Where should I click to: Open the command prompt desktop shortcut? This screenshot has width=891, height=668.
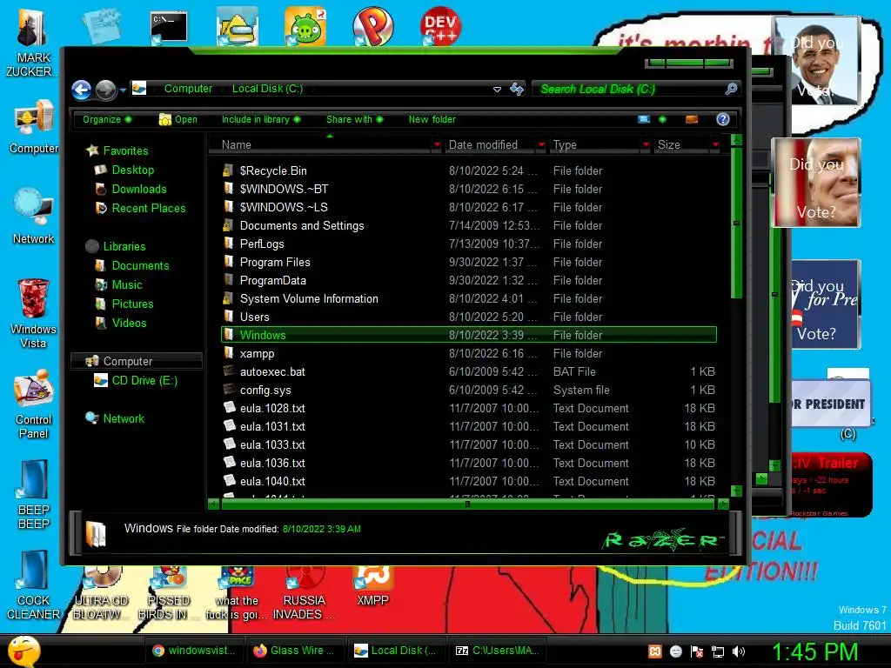[x=169, y=27]
